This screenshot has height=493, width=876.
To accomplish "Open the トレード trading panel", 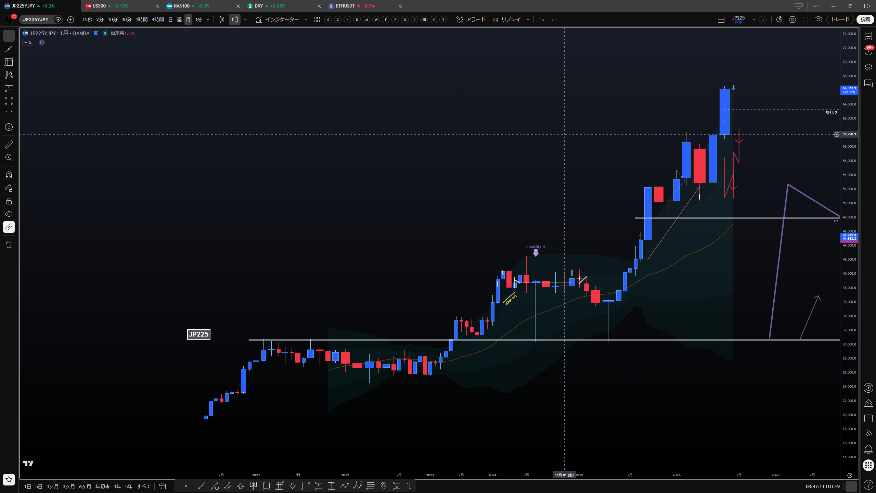I will (x=840, y=20).
